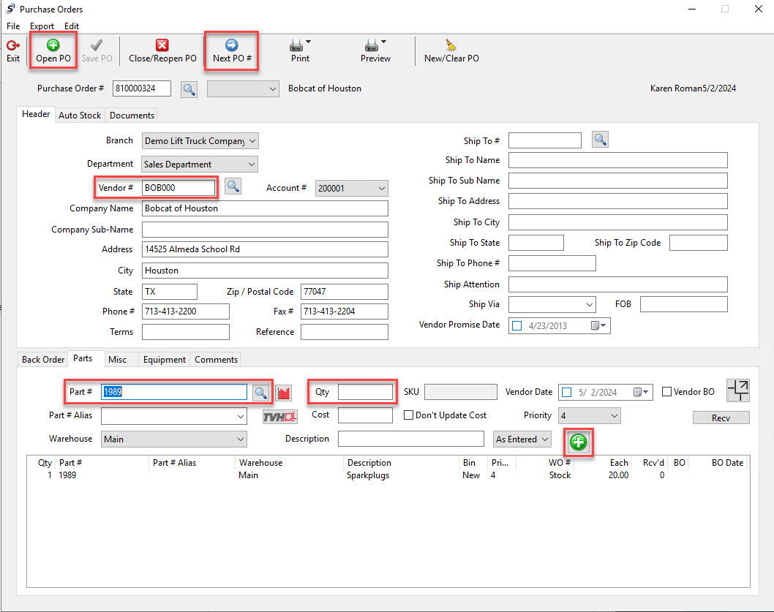Viewport: 774px width, 612px height.
Task: Search for a purchase order number
Action: [189, 89]
